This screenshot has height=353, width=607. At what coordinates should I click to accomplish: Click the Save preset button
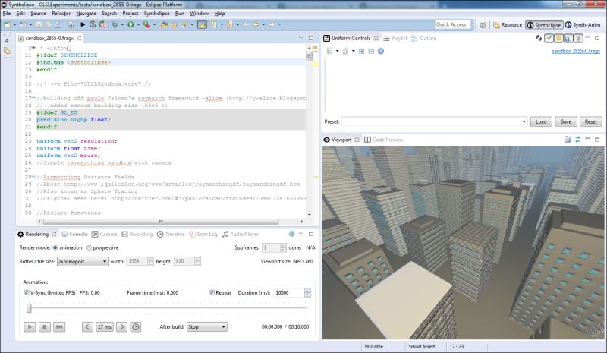point(566,121)
